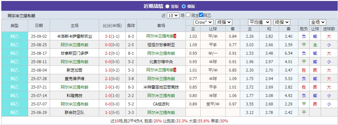The height and width of the screenshot is (125, 338).
Task: Click the 阿尔米兰提布朗 team title
Action: tap(21, 16)
